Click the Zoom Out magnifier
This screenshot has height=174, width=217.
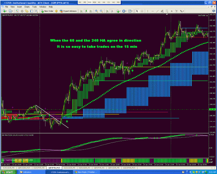point(101,11)
